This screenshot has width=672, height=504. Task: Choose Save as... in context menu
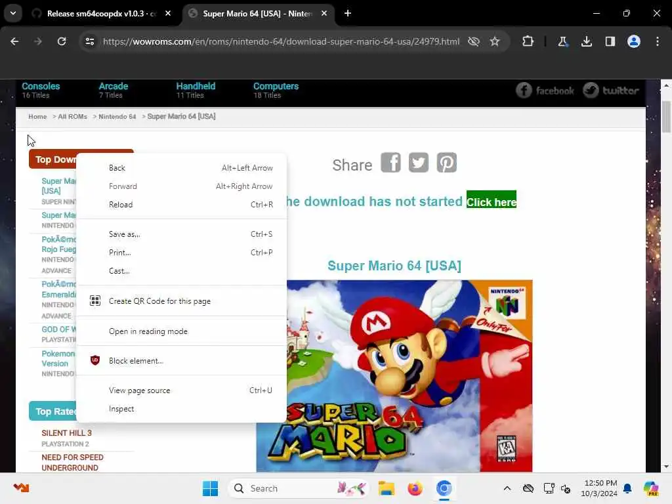[x=181, y=234]
